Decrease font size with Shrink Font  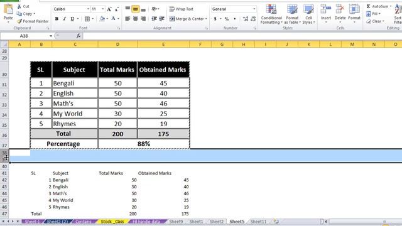117,9
